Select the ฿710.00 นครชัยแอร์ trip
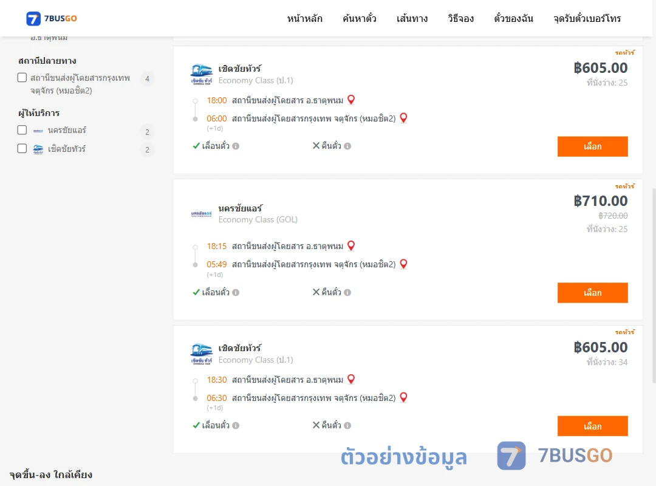 [592, 293]
